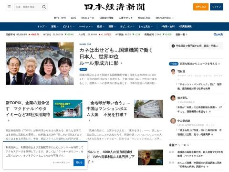Screen dimensions: 229x172
Task: Open the Myニュース link
Action: pos(88,18)
